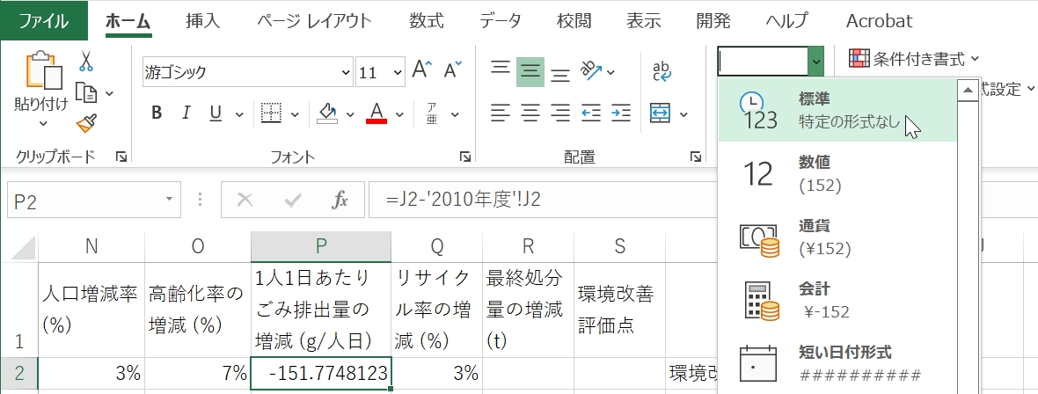This screenshot has height=394, width=1038.
Task: Click the text orientation icon
Action: (x=590, y=71)
